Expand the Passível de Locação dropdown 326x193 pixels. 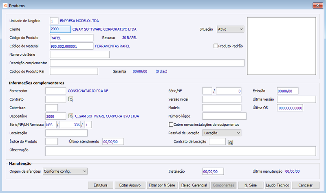point(222,133)
